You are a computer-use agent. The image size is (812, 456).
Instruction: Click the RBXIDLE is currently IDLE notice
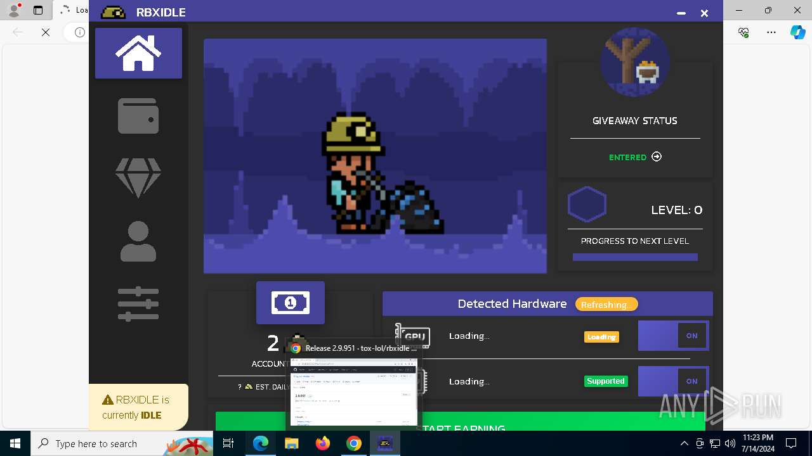(138, 407)
